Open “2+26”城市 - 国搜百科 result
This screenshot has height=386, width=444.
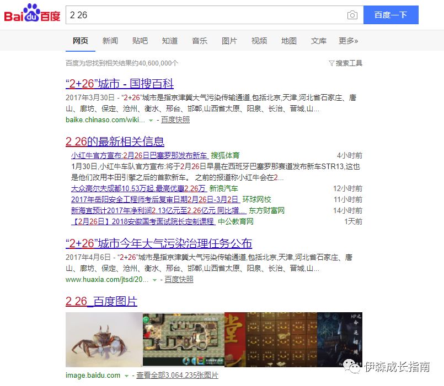pos(120,83)
